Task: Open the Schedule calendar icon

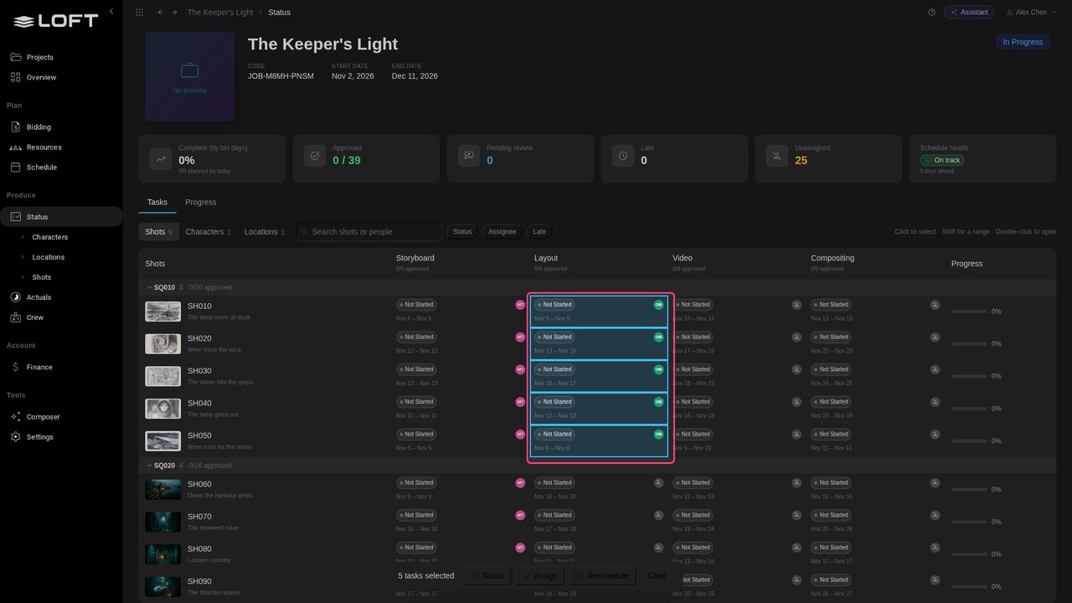Action: click(15, 167)
